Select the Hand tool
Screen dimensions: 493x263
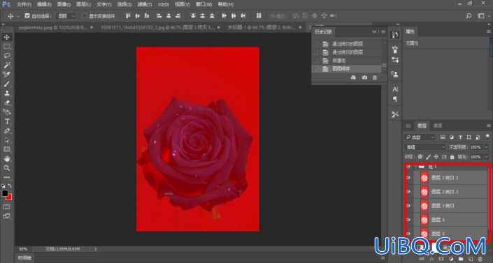(x=6, y=158)
